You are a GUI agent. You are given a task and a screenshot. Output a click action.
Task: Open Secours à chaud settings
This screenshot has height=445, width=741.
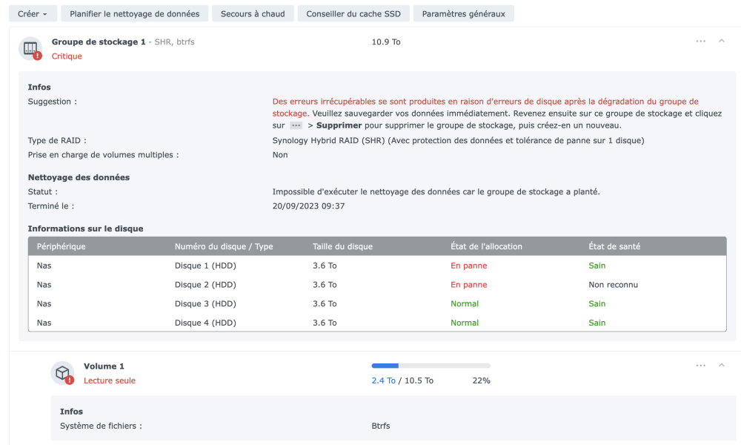[x=253, y=14]
